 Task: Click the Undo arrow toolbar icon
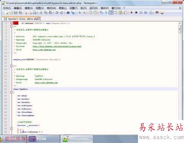coord(57,13)
